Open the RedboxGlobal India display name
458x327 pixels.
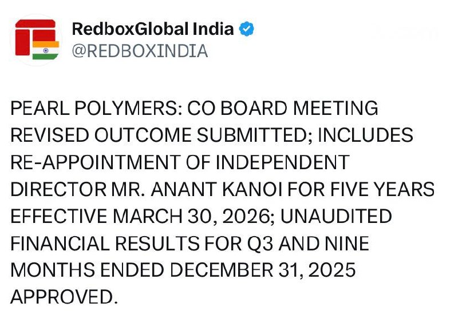click(x=153, y=29)
